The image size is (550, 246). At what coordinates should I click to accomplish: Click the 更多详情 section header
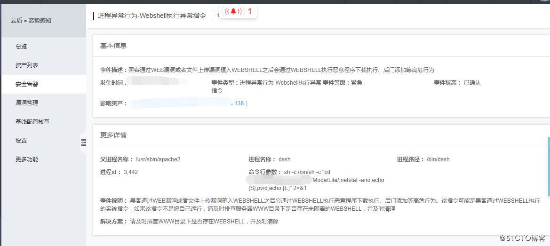tap(113, 135)
